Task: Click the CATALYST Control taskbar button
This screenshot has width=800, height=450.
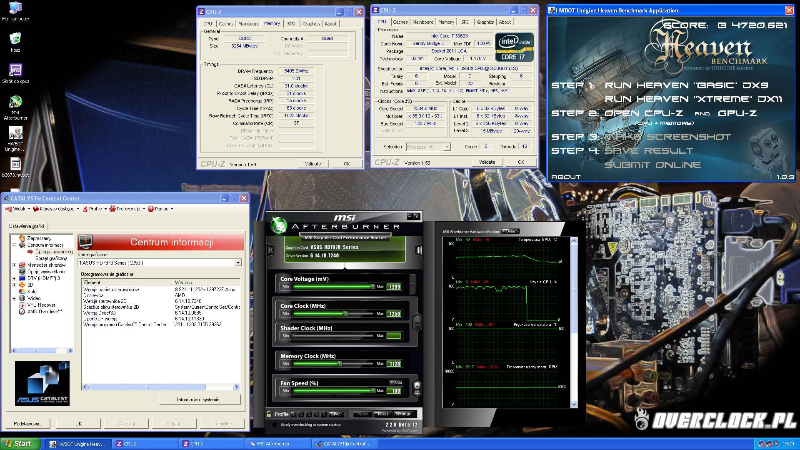Action: [x=344, y=444]
